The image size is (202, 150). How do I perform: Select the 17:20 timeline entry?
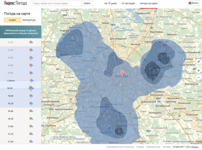[x=21, y=141]
